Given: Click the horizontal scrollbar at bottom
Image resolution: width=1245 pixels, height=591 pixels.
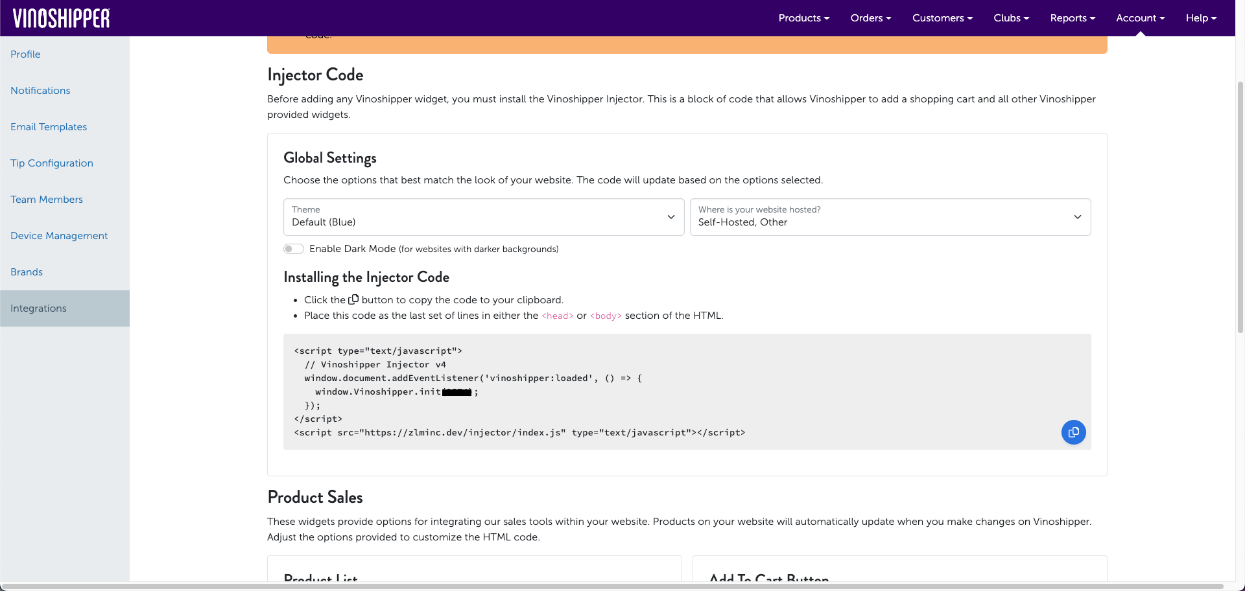Looking at the screenshot, I should pos(613,586).
